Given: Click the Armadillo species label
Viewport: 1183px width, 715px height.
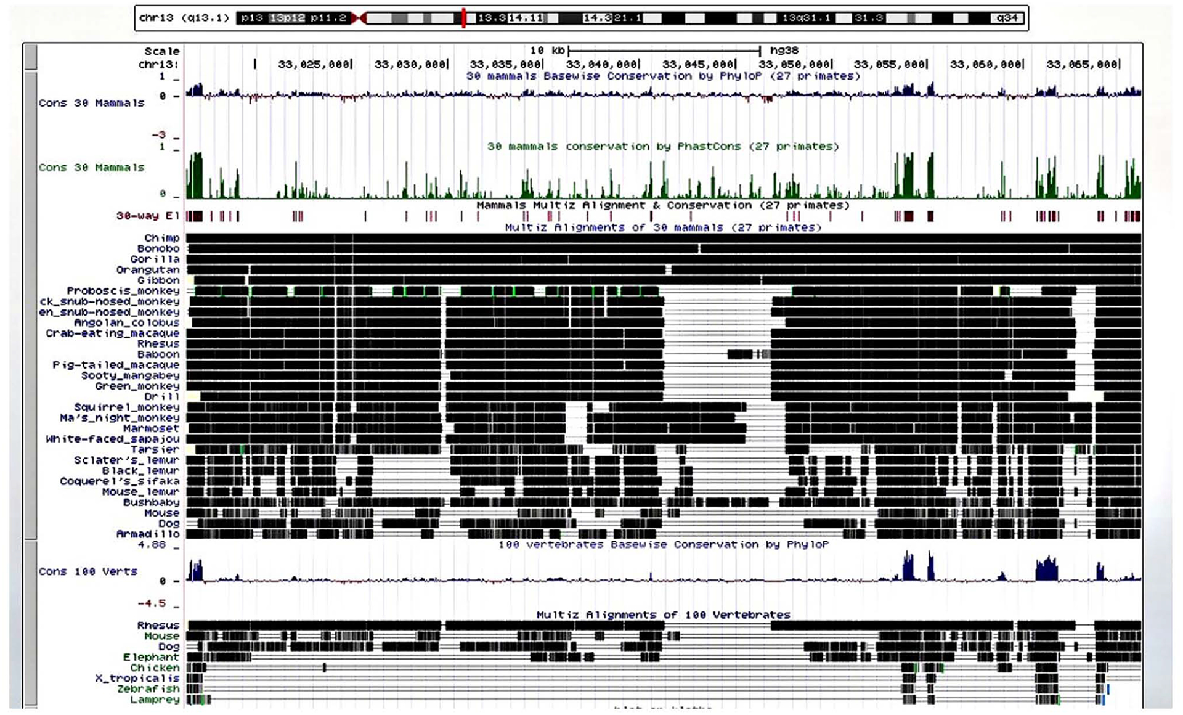Looking at the screenshot, I should [x=147, y=534].
